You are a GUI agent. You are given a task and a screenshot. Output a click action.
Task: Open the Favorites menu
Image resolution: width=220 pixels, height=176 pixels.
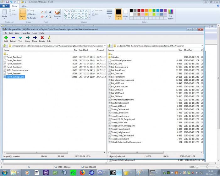[x=25, y=33]
